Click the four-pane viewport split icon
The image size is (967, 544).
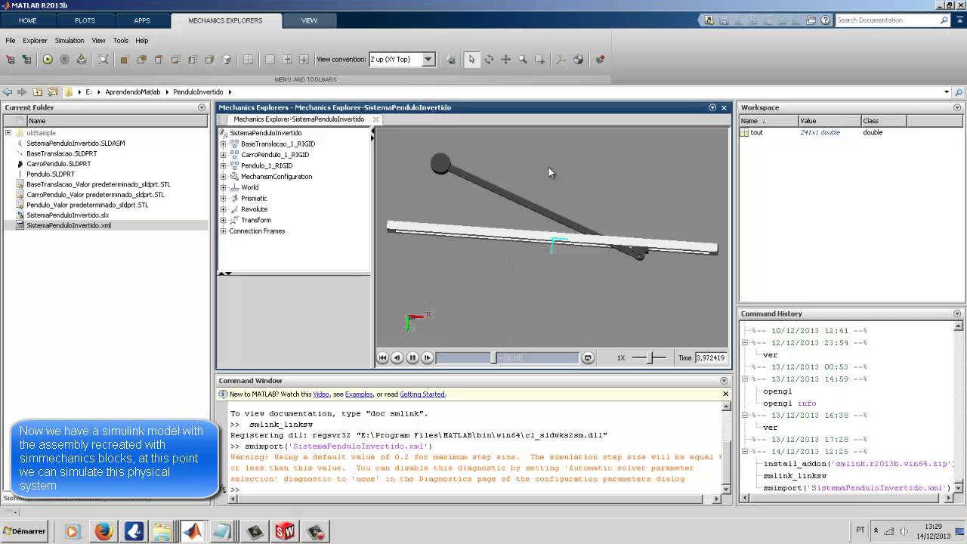point(248,59)
